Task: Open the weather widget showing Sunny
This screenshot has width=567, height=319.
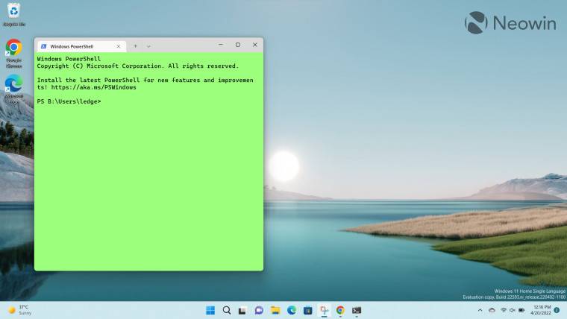Action: point(20,310)
